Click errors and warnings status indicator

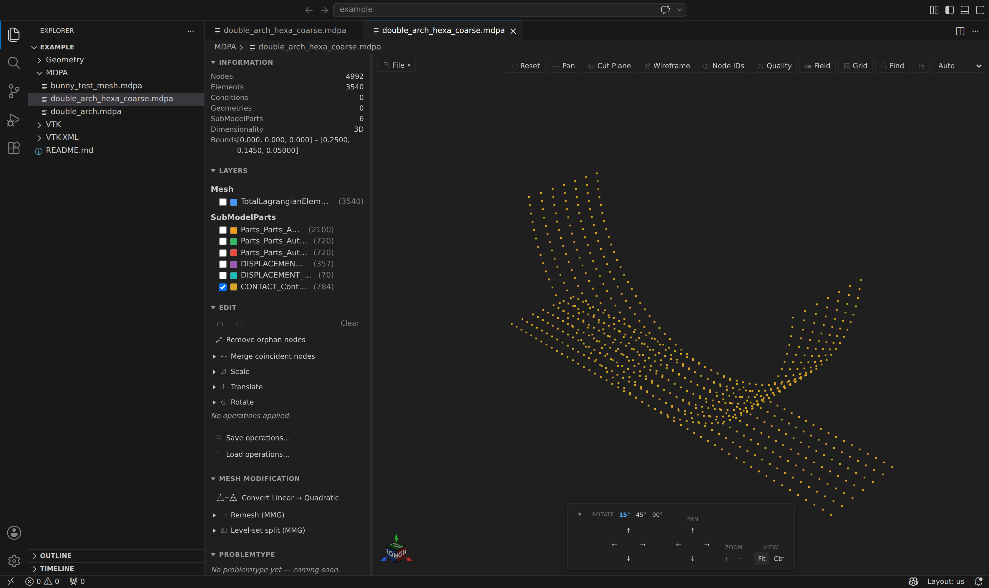(42, 581)
